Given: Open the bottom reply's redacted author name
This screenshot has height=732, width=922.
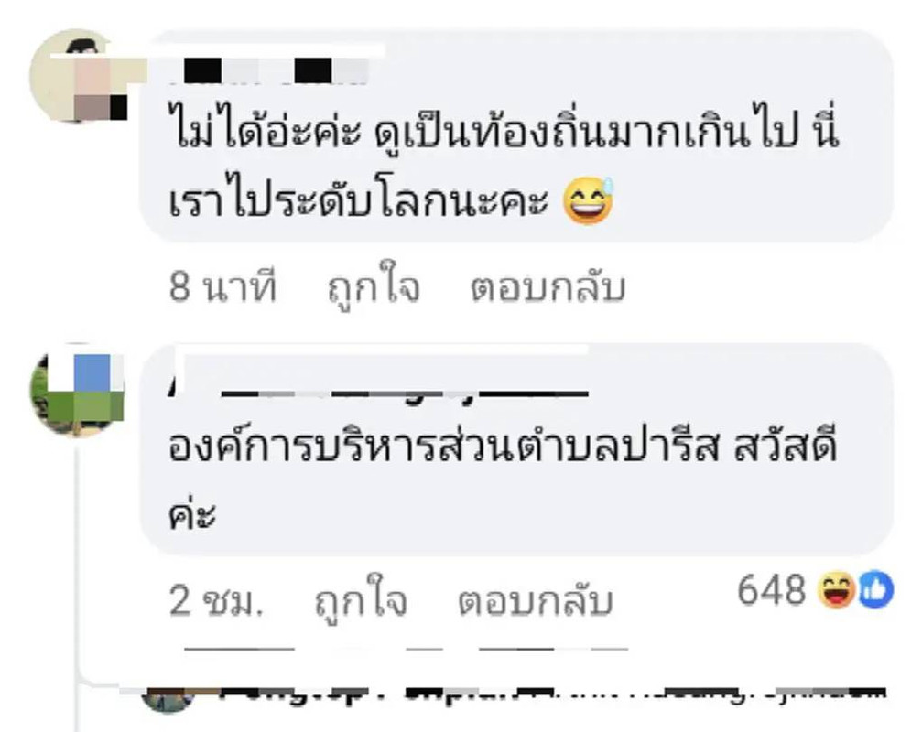Looking at the screenshot, I should pos(553,694).
